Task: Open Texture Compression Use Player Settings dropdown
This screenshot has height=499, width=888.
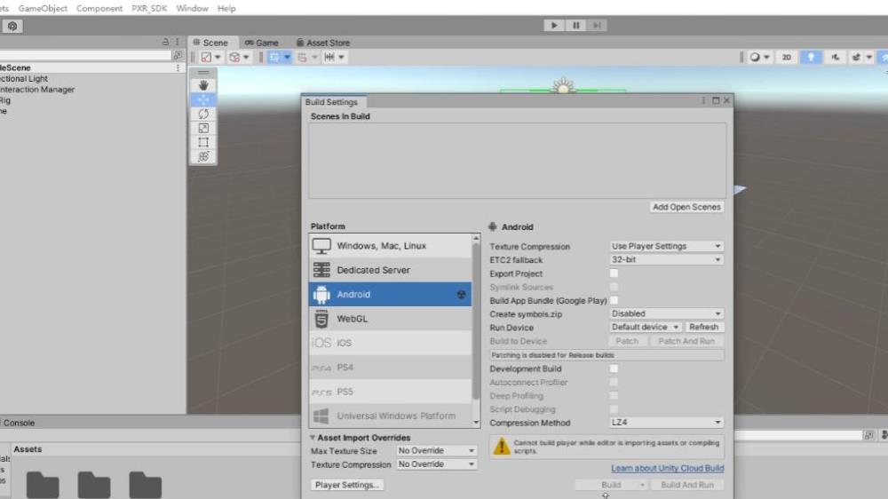Action: point(666,246)
